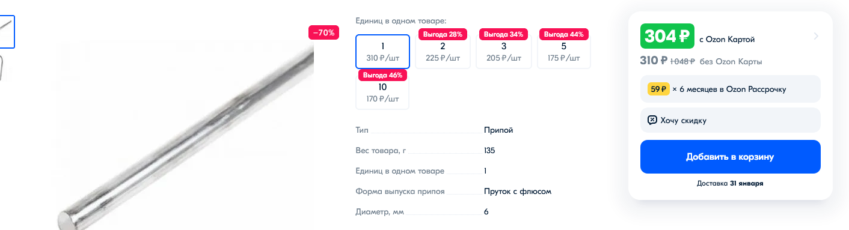Click the Выгода 28% badge

click(x=443, y=34)
